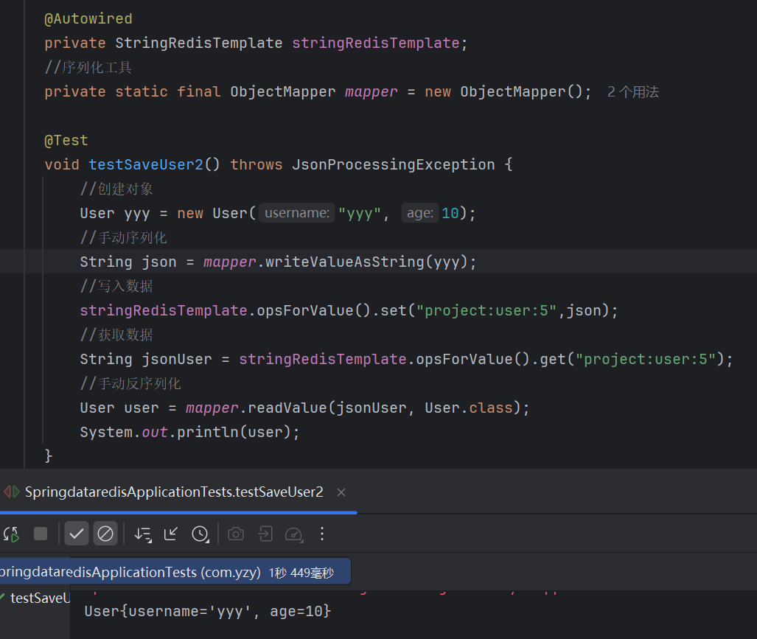Open the Test History clock dropdown

(200, 534)
